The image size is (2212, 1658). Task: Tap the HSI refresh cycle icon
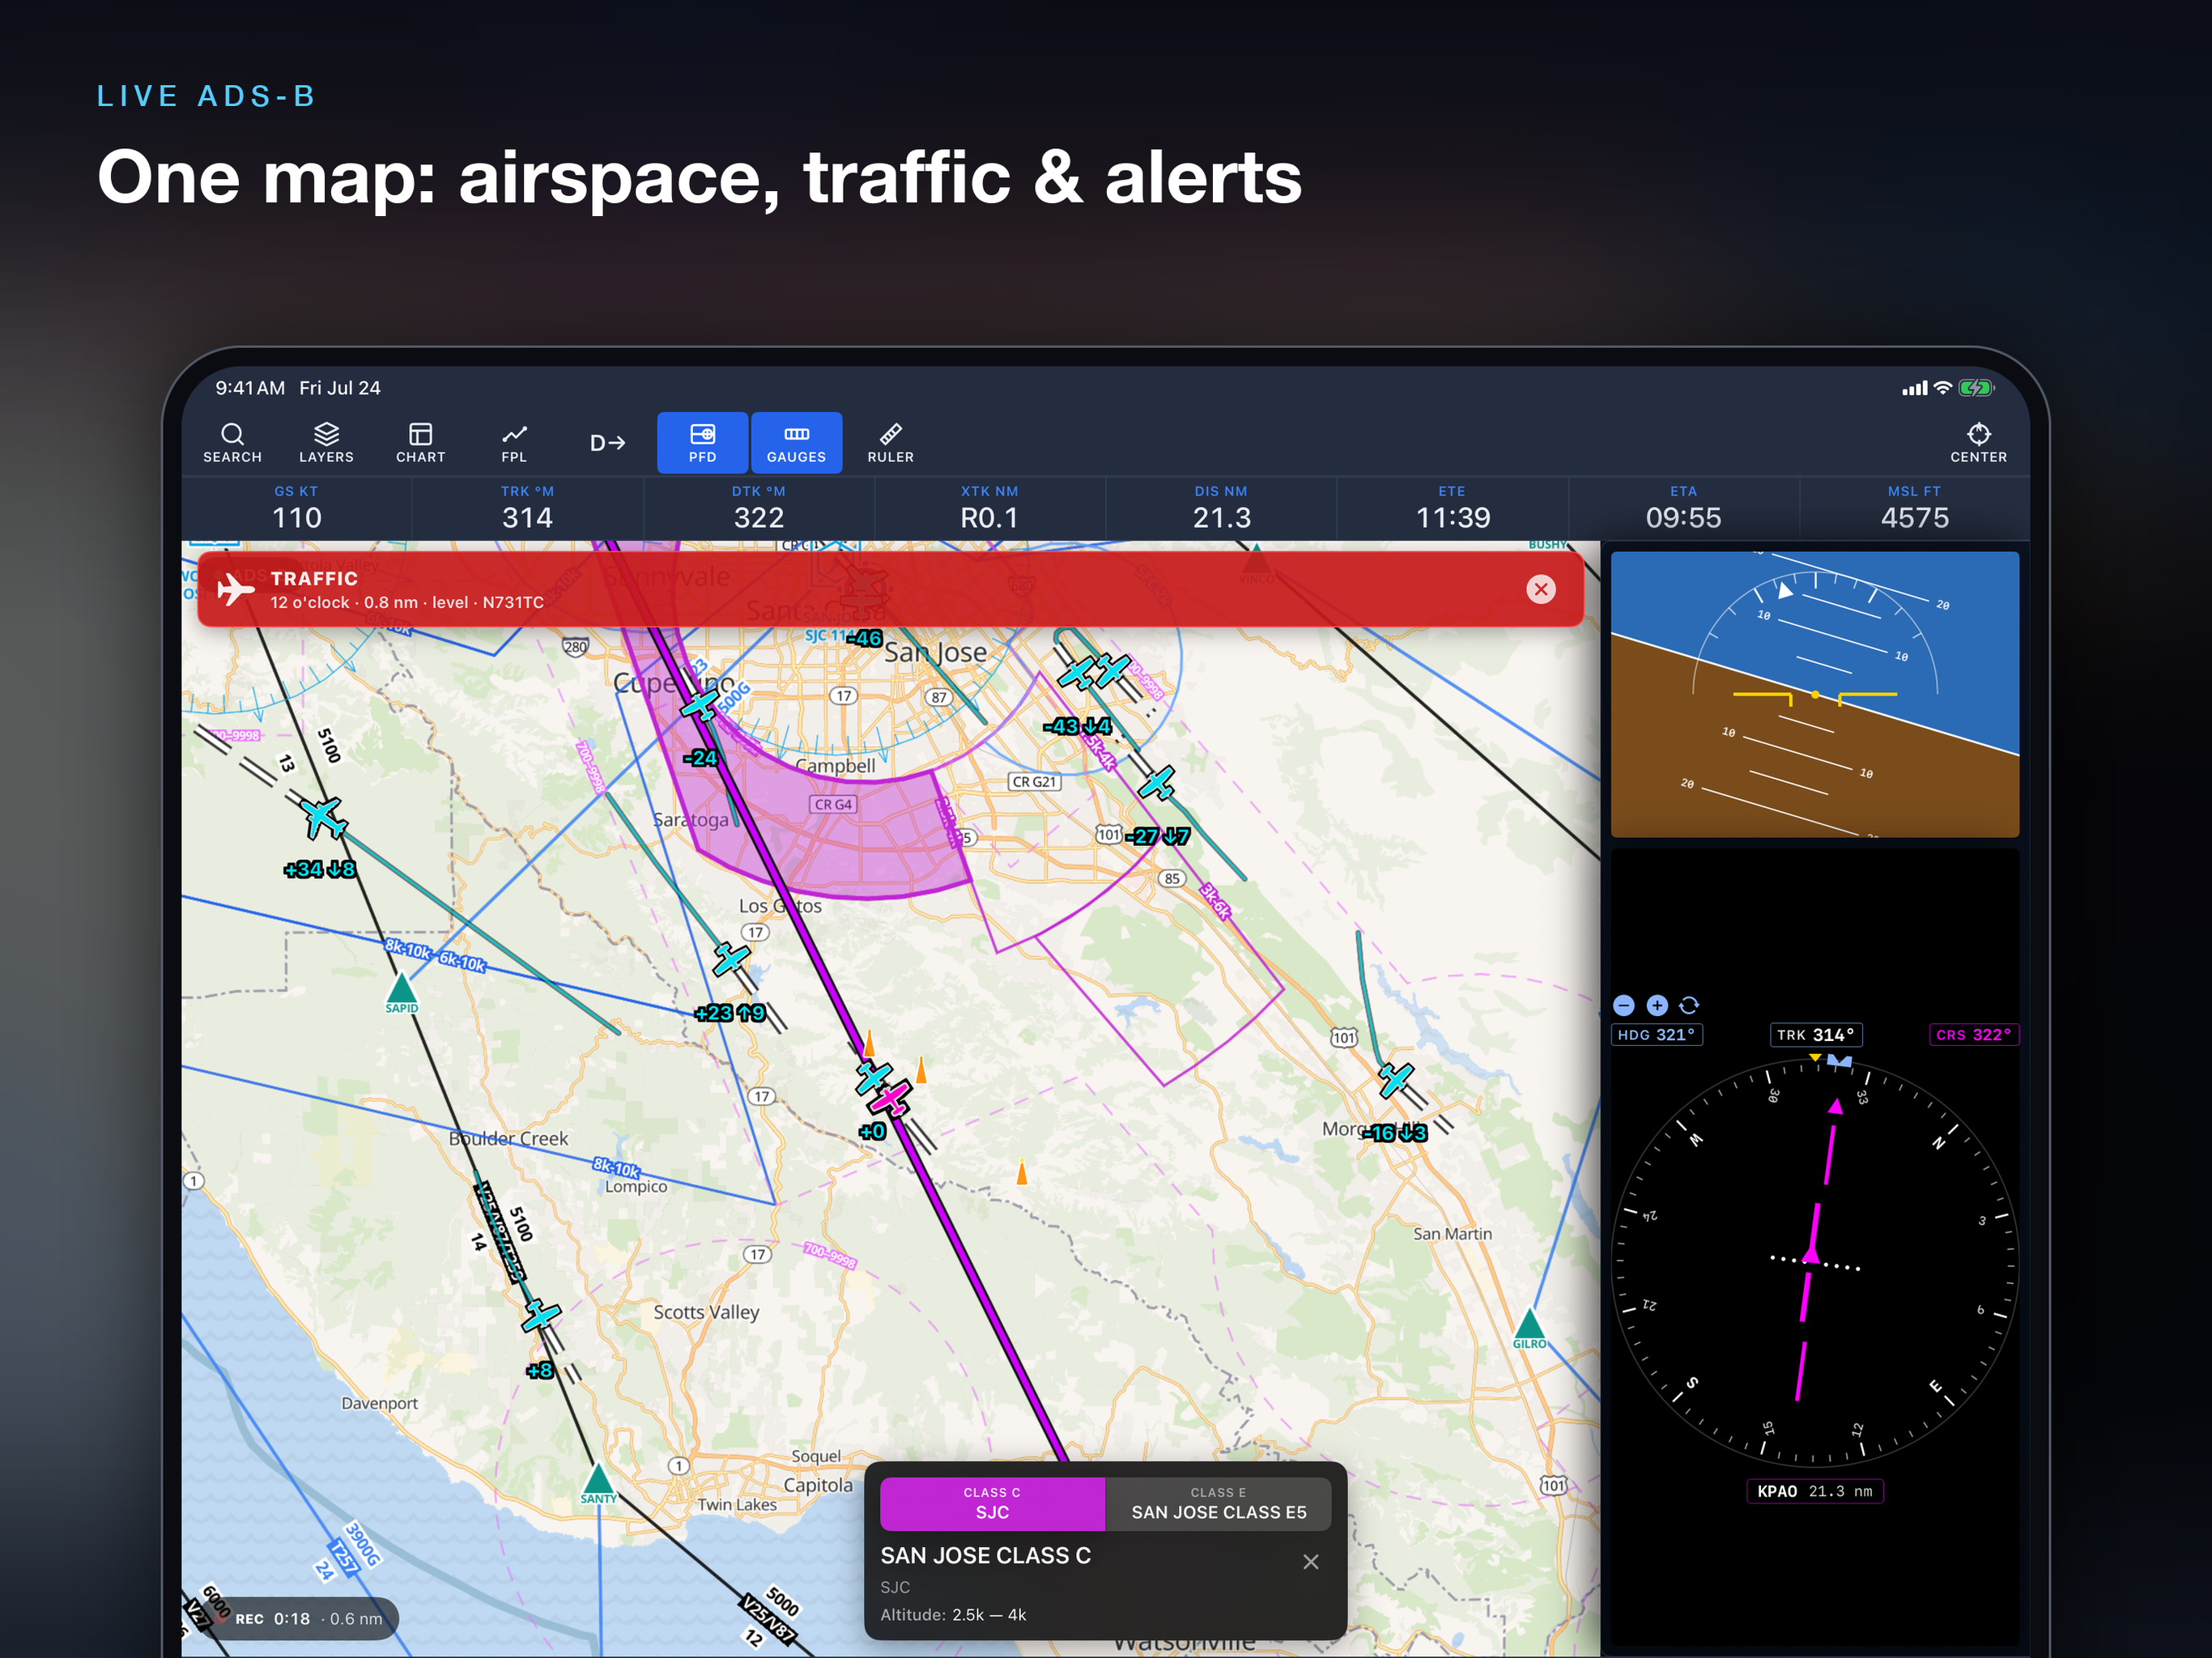[1689, 1005]
